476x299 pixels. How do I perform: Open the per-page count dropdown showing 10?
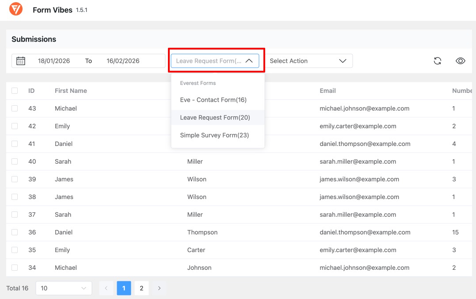coord(63,288)
